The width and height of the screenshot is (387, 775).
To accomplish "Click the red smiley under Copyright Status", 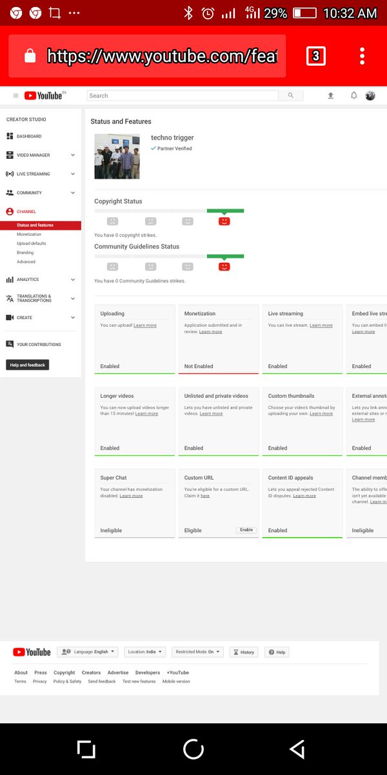I will pos(224,221).
